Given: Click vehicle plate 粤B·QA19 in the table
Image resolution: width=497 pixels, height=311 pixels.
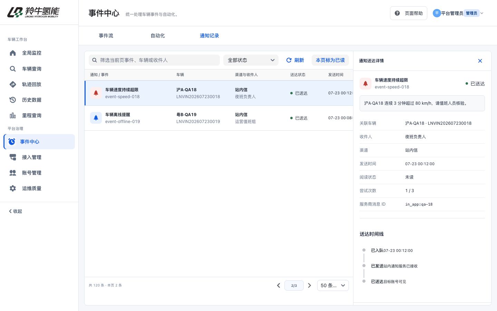Looking at the screenshot, I should coord(186,115).
